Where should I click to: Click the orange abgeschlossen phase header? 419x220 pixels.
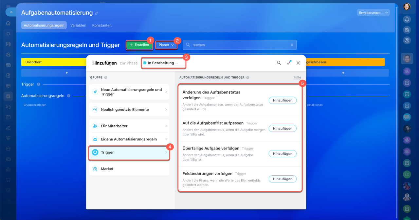pos(345,62)
